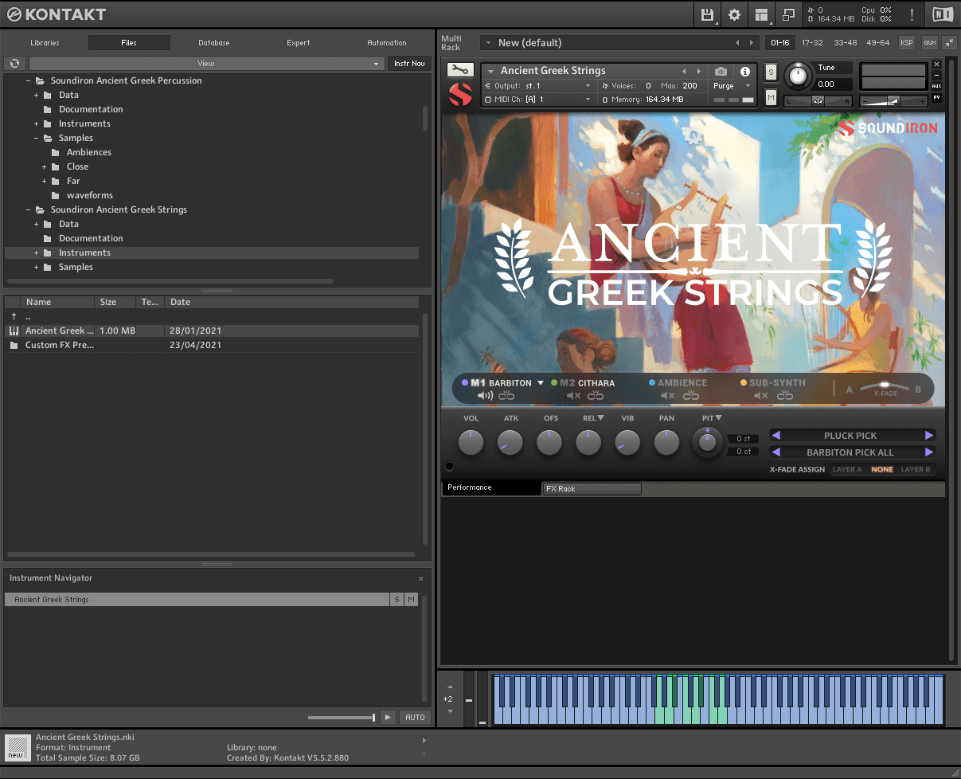Screen dimensions: 961x779
Task: Show MIDI channels 17-32 page
Action: [813, 43]
